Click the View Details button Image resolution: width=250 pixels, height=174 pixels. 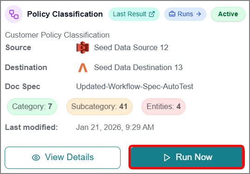point(63,158)
